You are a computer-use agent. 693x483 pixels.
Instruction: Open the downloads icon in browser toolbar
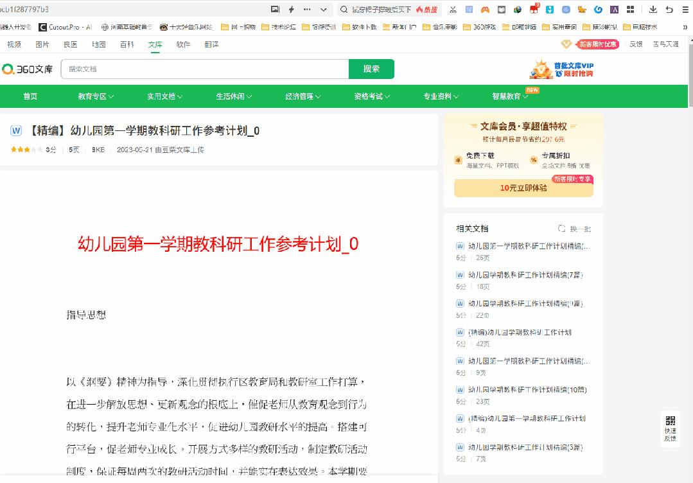point(653,9)
